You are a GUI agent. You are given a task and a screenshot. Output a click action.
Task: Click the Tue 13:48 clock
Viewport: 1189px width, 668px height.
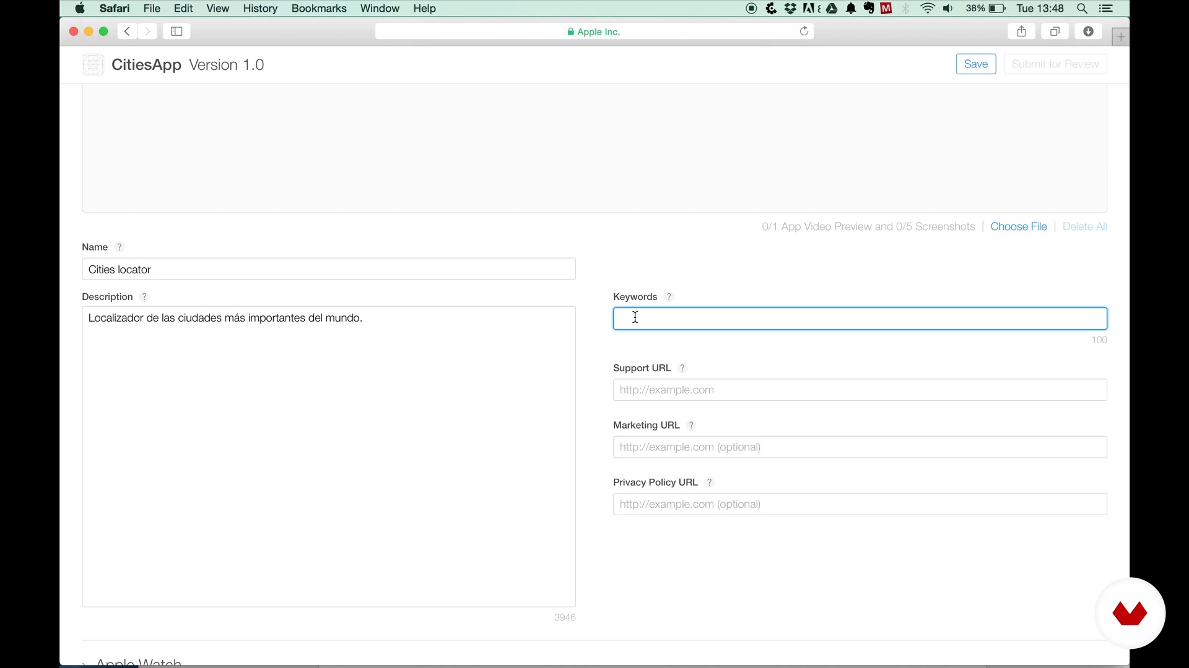(x=1040, y=9)
